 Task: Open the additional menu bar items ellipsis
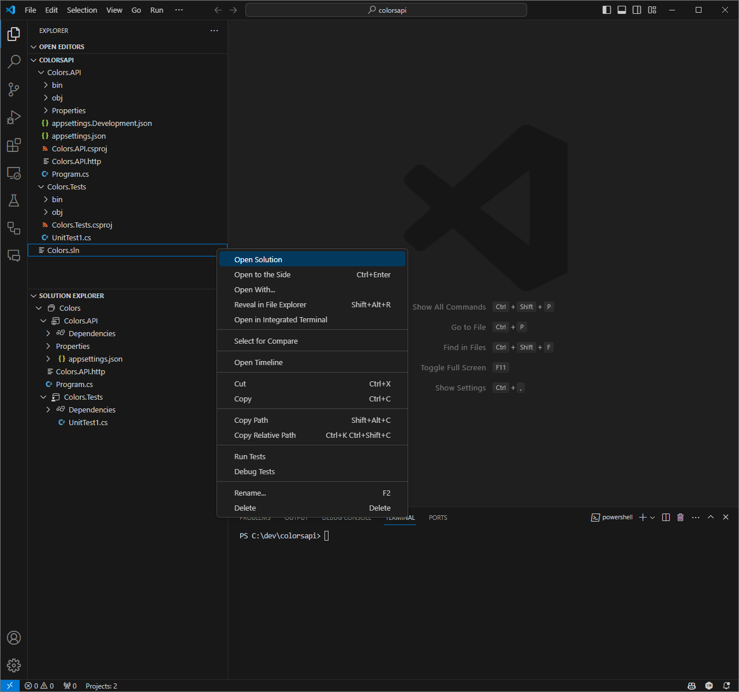[x=179, y=10]
